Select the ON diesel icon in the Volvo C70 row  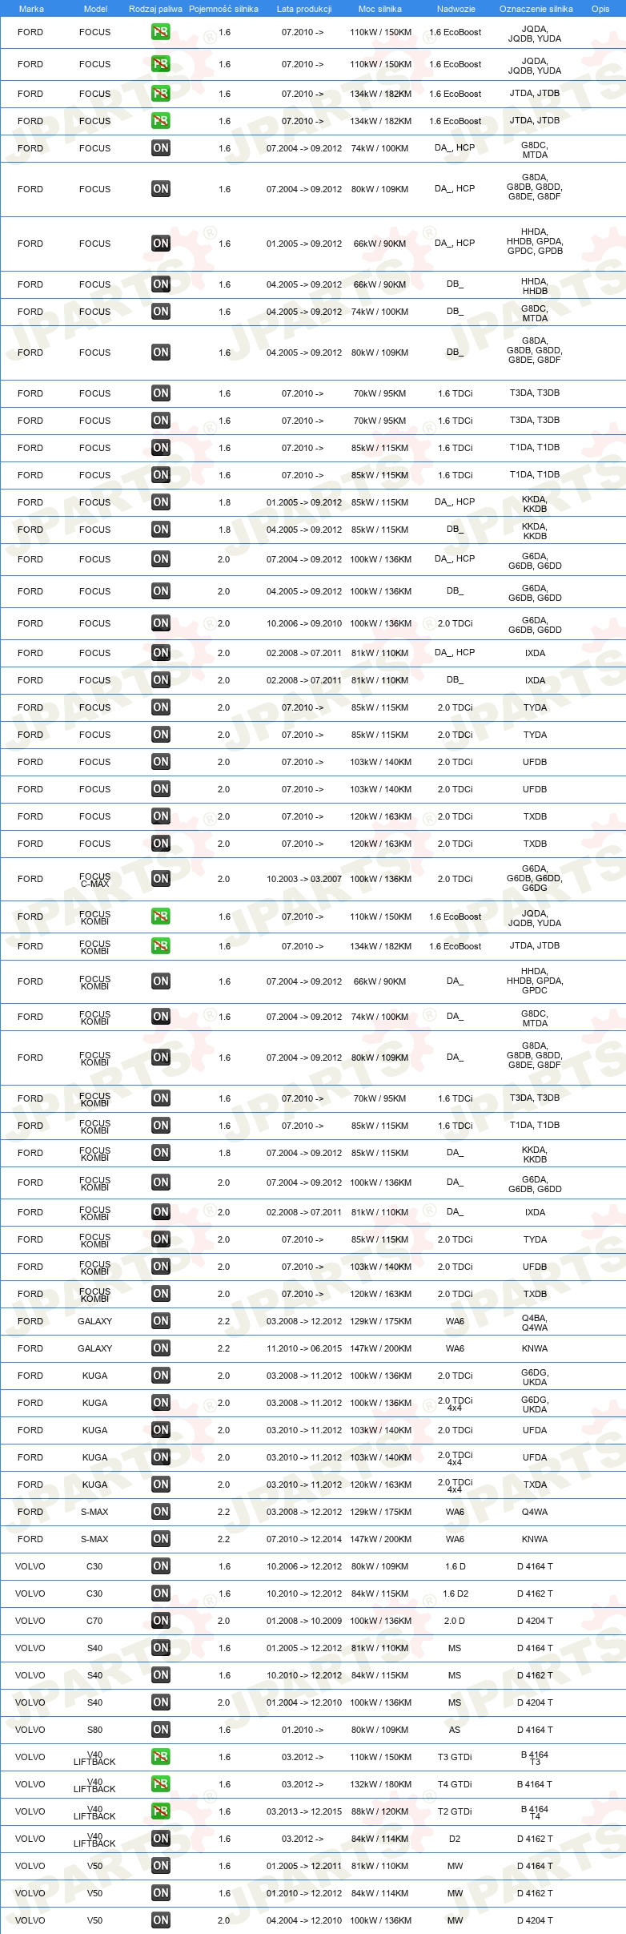160,1621
